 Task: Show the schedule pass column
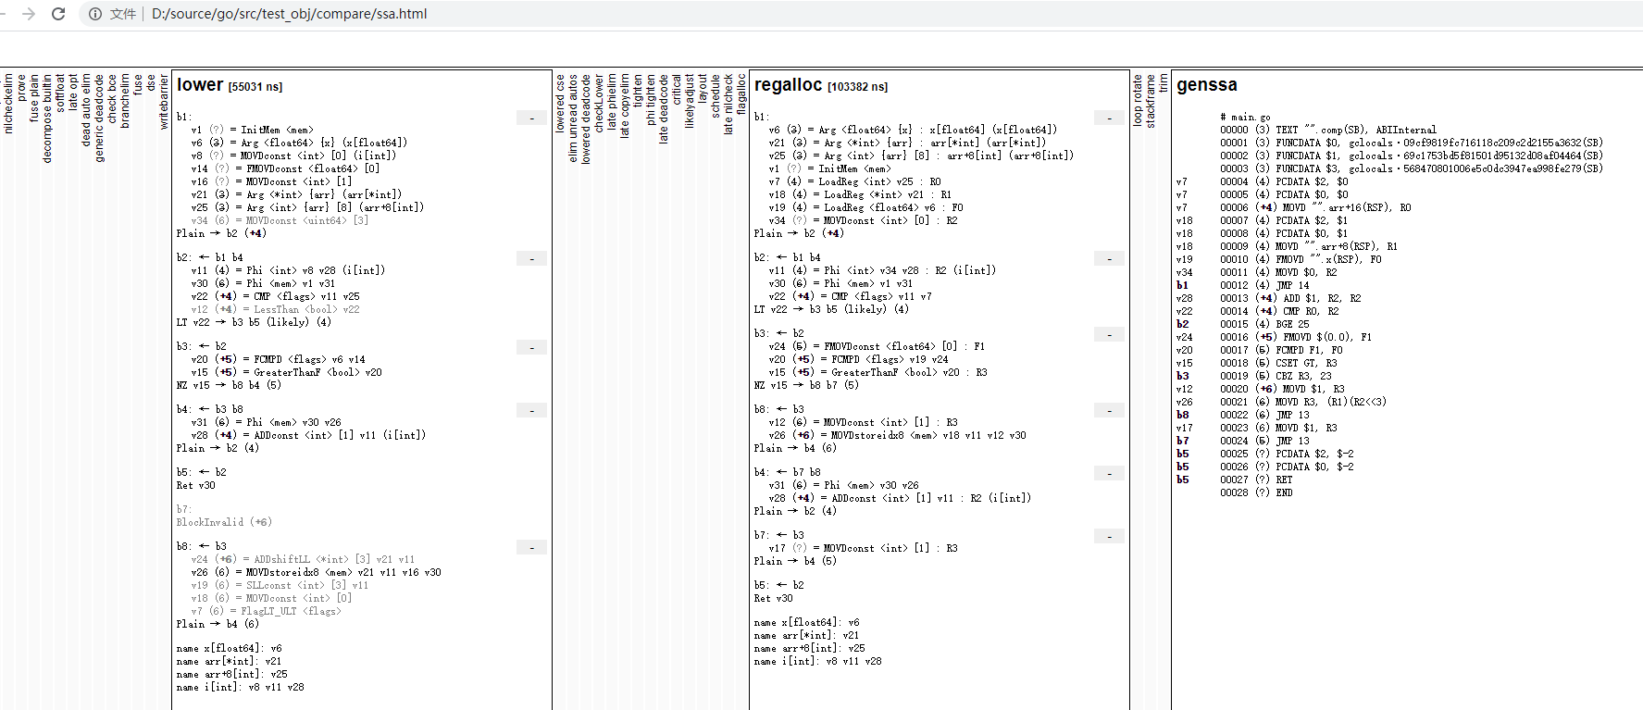[x=716, y=95]
